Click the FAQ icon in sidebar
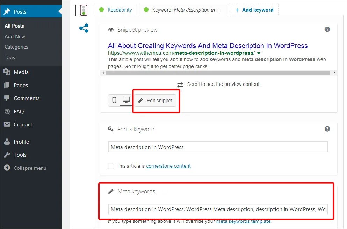The image size is (347, 229). point(7,111)
